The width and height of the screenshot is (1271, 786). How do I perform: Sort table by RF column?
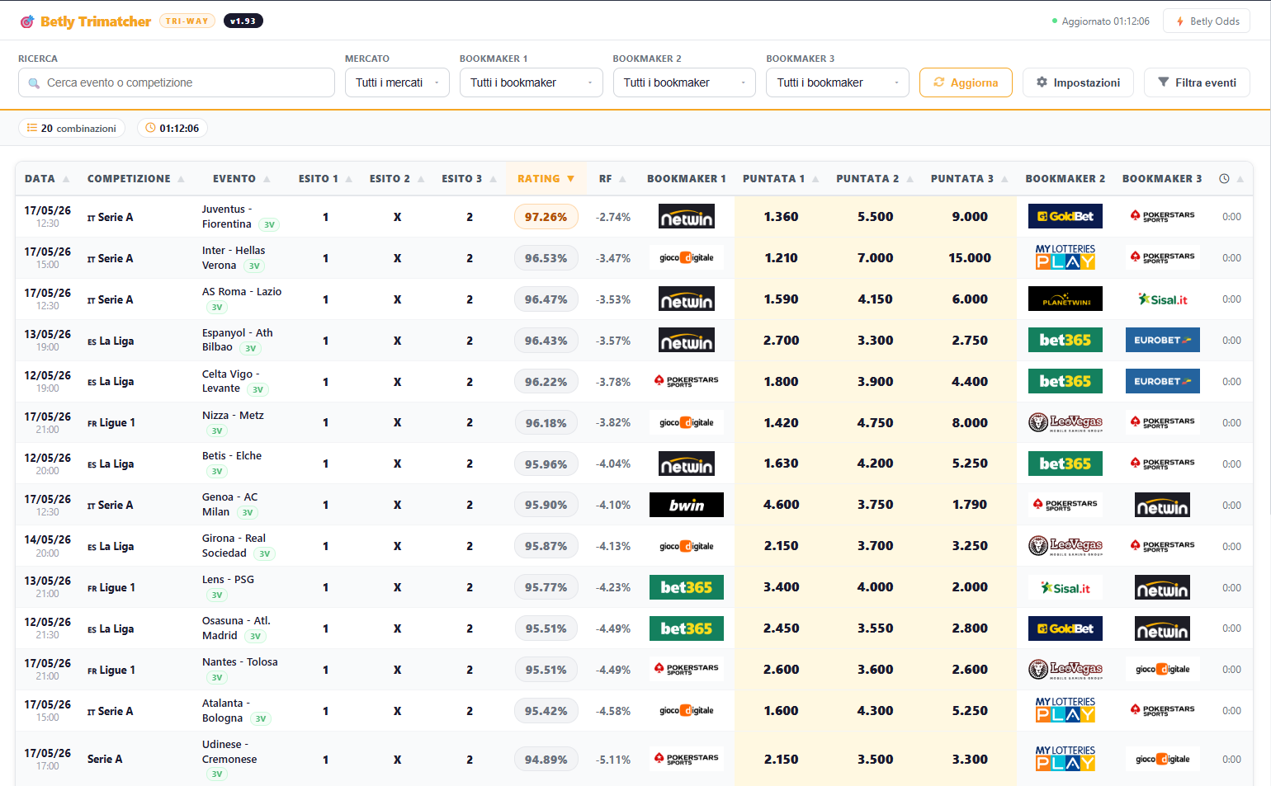tap(612, 178)
